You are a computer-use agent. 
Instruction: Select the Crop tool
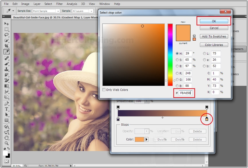6,46
